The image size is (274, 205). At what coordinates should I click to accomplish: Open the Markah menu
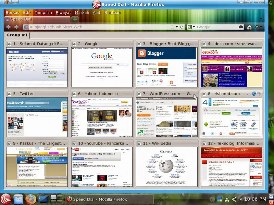coord(82,13)
